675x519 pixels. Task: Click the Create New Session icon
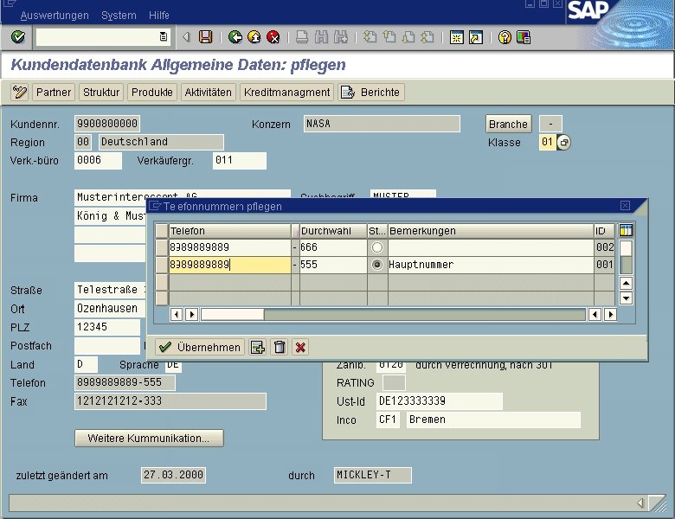pyautogui.click(x=457, y=37)
